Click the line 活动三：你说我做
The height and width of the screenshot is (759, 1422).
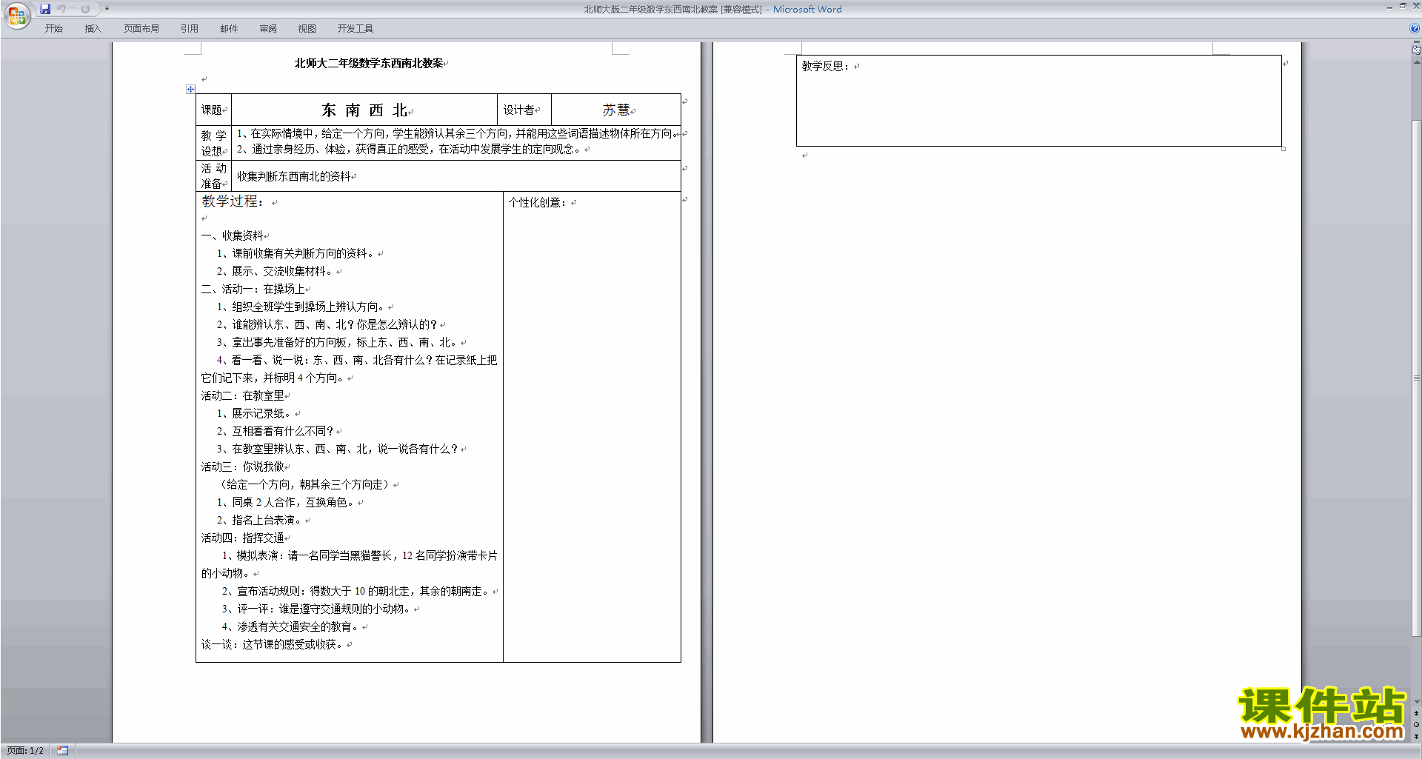tap(243, 467)
